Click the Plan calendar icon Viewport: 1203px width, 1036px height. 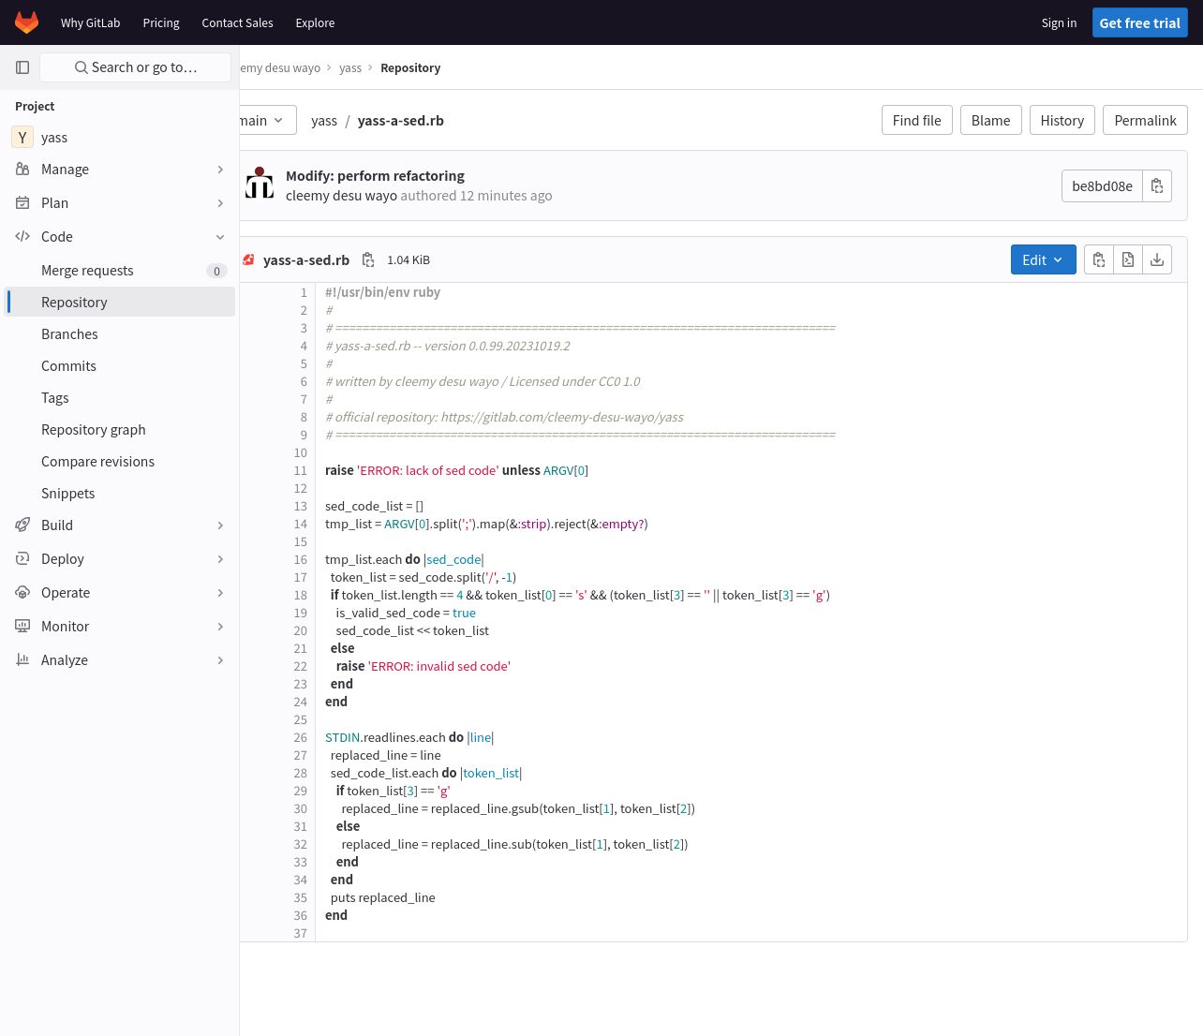[22, 203]
